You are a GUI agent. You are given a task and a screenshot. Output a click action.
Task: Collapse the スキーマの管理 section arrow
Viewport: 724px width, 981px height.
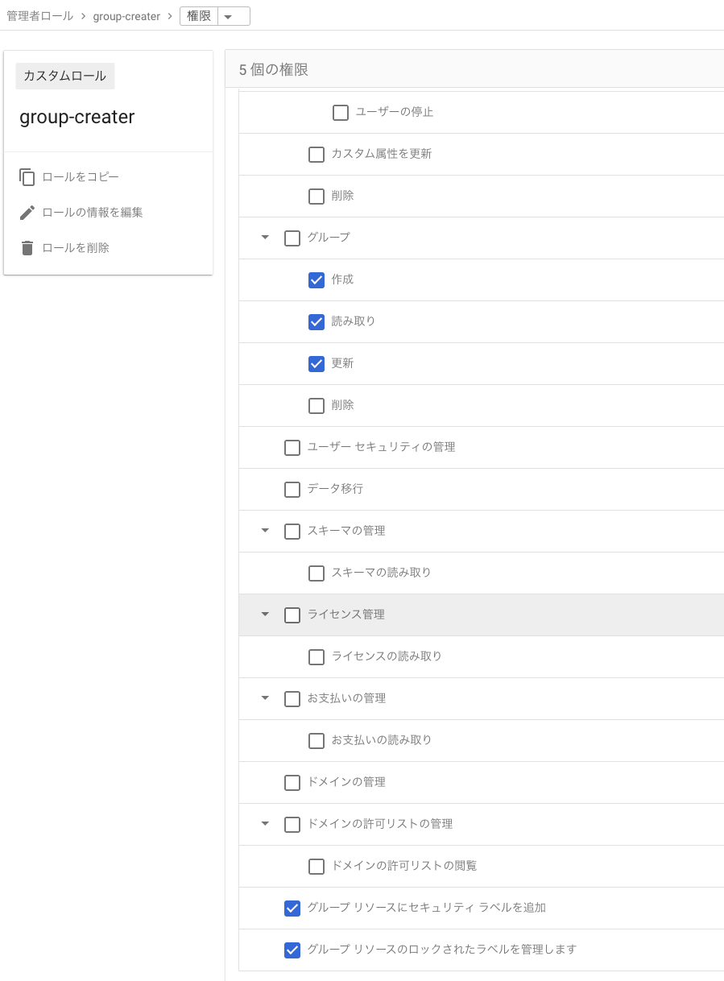[x=265, y=531]
